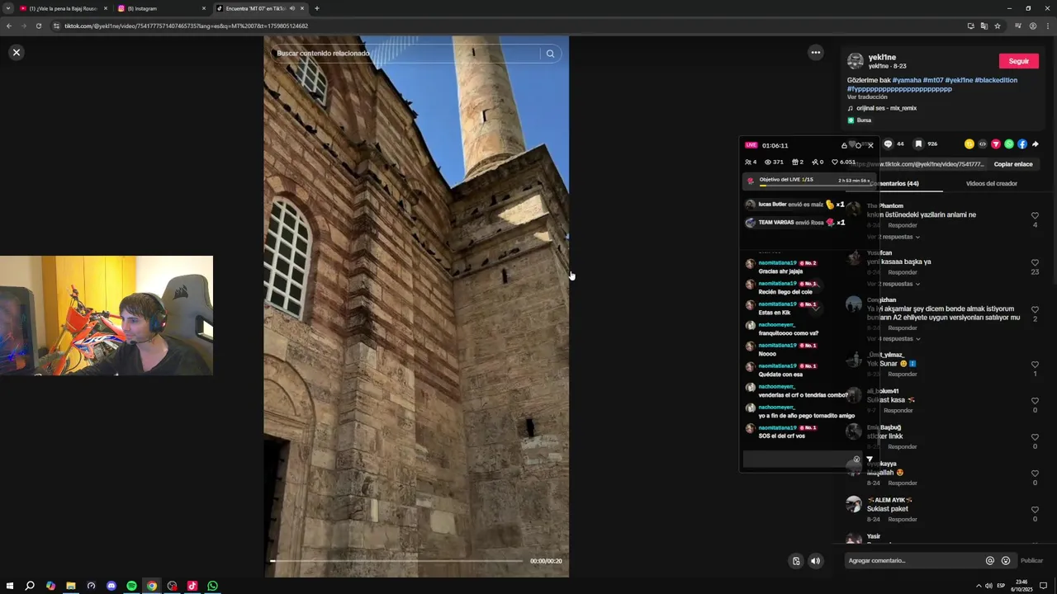Click the @ mention icon in comment box
Screen dimensions: 1057x594
tap(989, 561)
